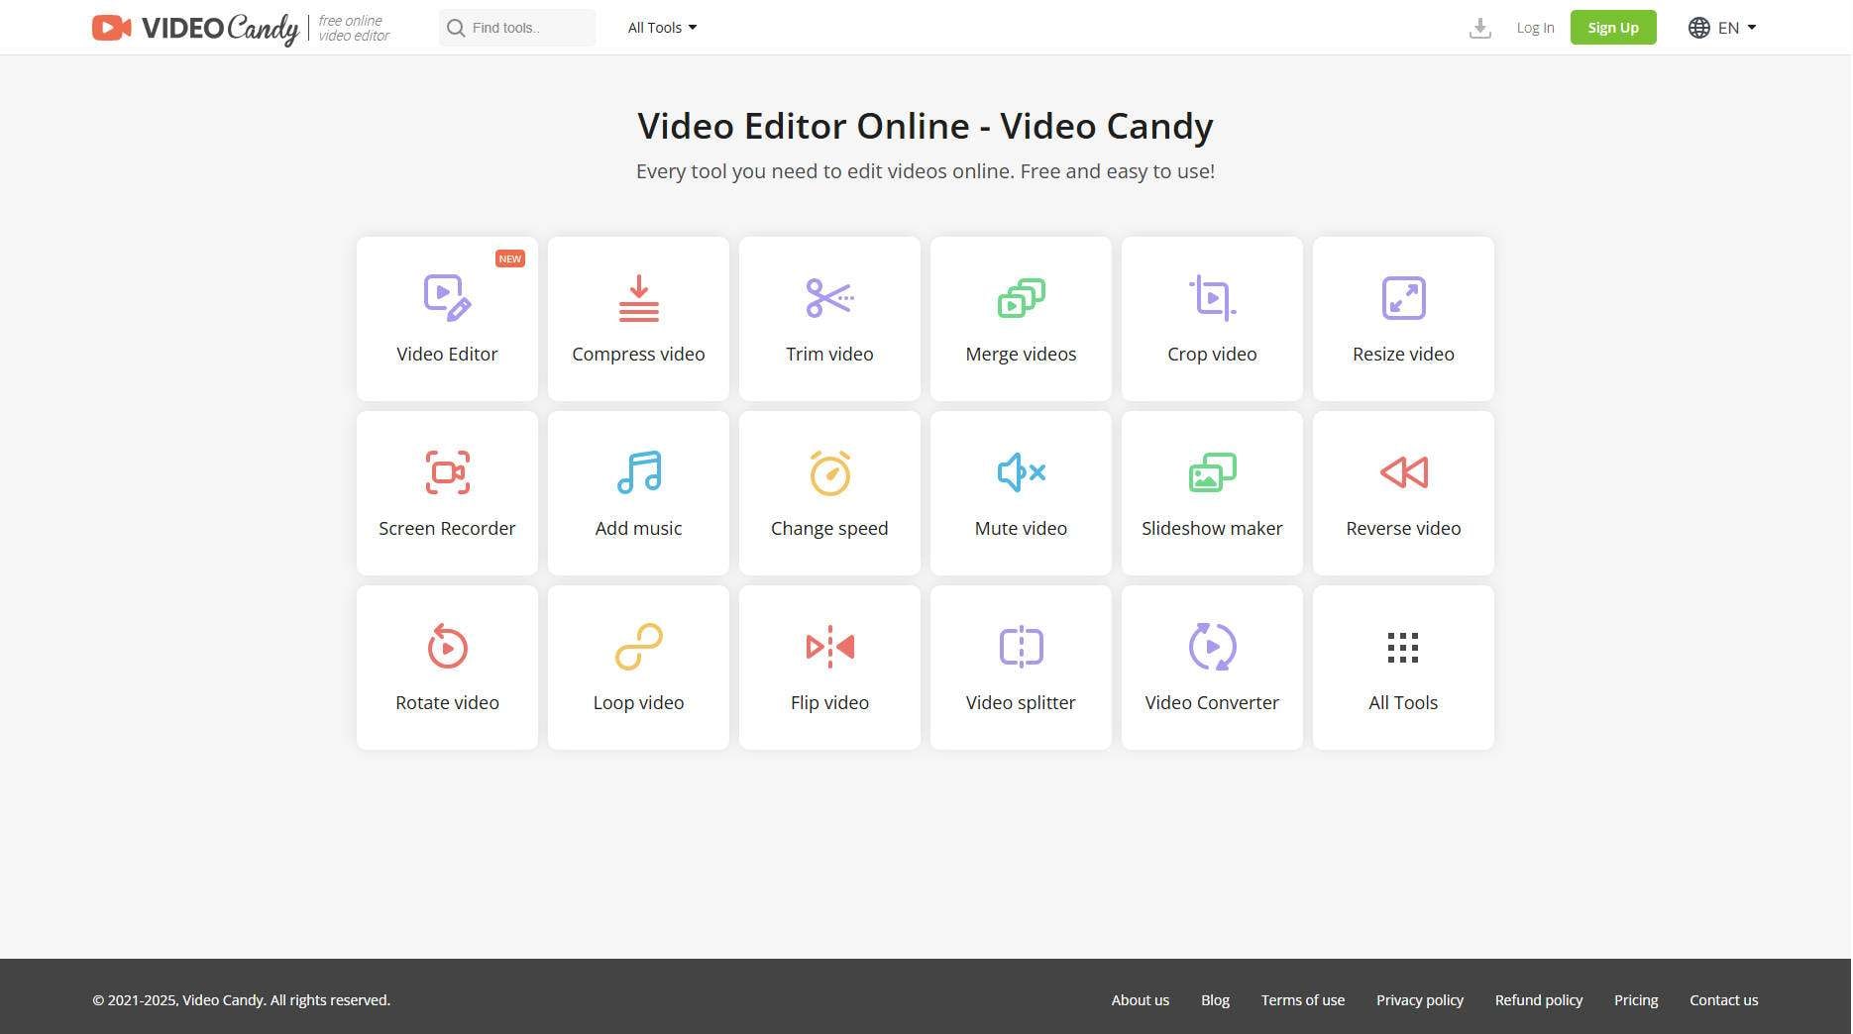This screenshot has height=1034, width=1853.
Task: Select the Flip video mirror icon
Action: pos(829,647)
